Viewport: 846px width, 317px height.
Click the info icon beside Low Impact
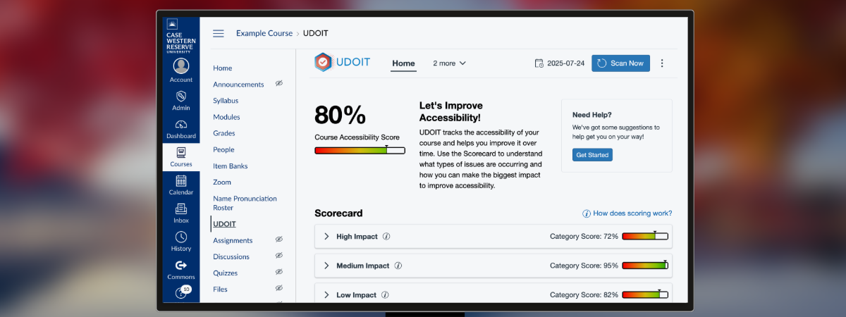(x=385, y=294)
